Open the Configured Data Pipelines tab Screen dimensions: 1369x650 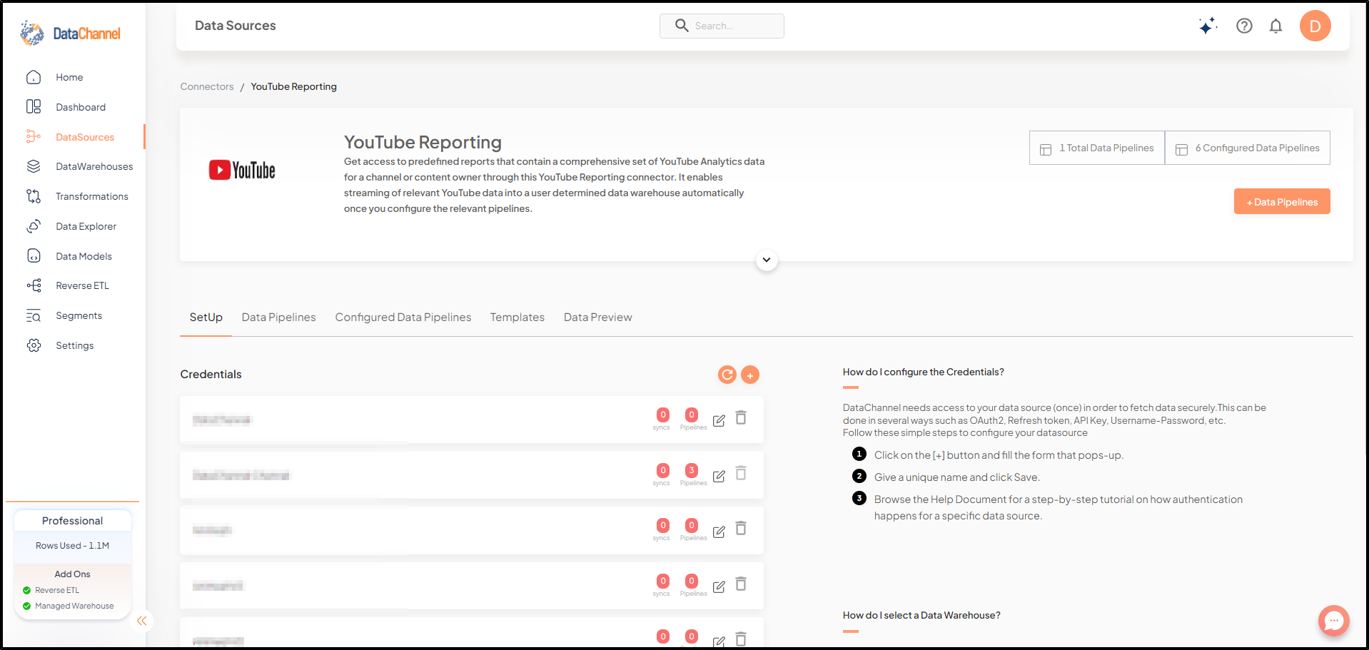tap(403, 317)
